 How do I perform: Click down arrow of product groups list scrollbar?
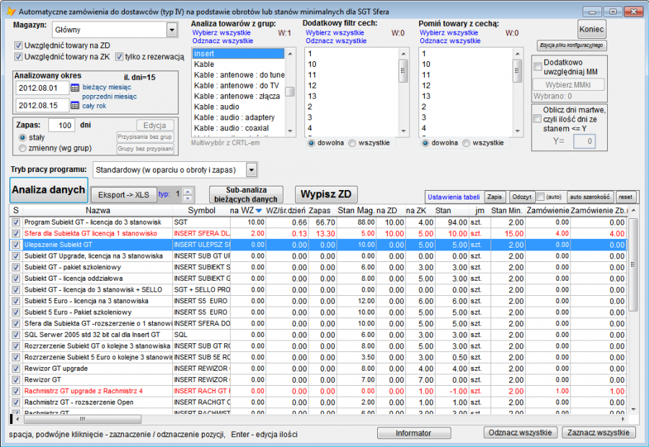tap(290, 132)
